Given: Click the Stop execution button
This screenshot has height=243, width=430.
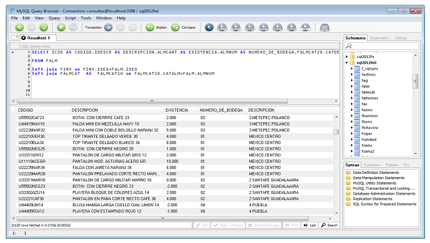Looking at the screenshot, I should click(x=73, y=27).
